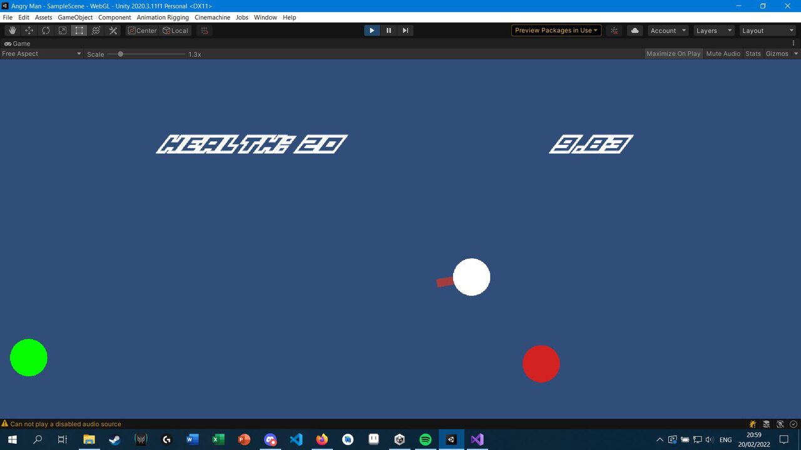This screenshot has width=801, height=450.
Task: Click the green circle in game
Action: 29,357
